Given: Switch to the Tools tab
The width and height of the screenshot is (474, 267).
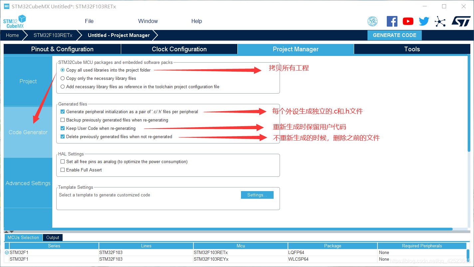Looking at the screenshot, I should click(412, 49).
